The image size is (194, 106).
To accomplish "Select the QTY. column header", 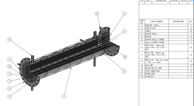I will click(191, 22).
